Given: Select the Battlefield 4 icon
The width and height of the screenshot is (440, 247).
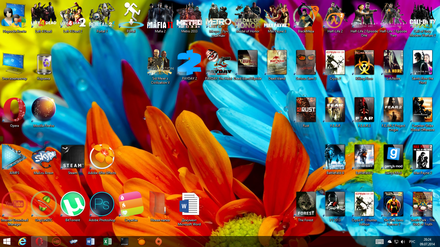Looking at the screenshot, I should pyautogui.click(x=335, y=157).
